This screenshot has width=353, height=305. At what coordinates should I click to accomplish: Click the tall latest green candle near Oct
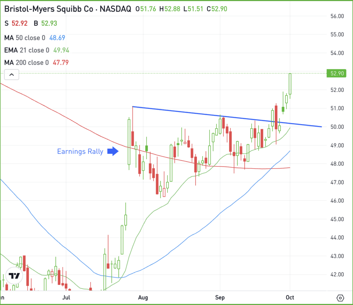coord(290,84)
